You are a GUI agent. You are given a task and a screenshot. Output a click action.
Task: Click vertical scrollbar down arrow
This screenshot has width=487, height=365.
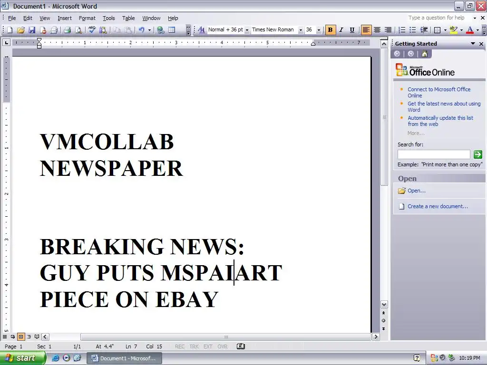click(384, 305)
